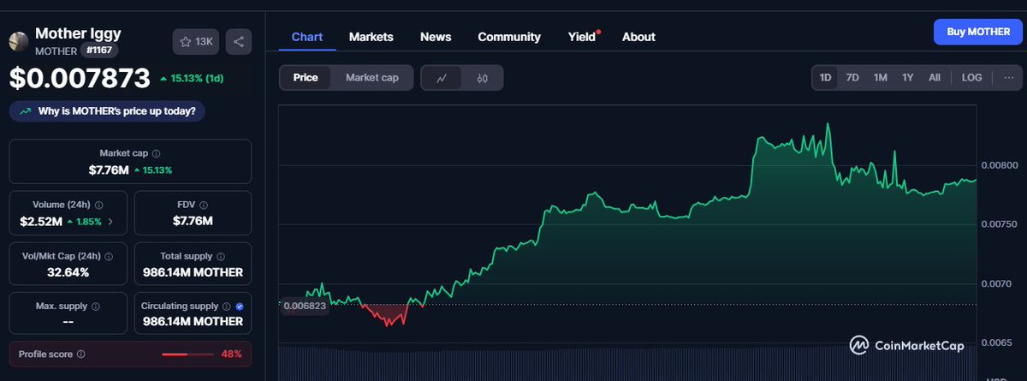Open the About tab
Image resolution: width=1027 pixels, height=381 pixels.
pyautogui.click(x=638, y=37)
